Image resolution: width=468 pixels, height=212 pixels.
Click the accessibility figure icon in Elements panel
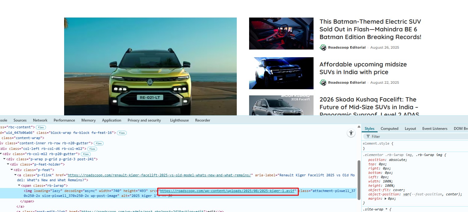pyautogui.click(x=351, y=133)
